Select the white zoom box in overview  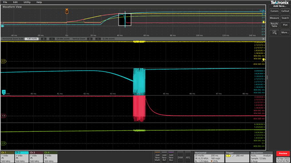point(125,19)
